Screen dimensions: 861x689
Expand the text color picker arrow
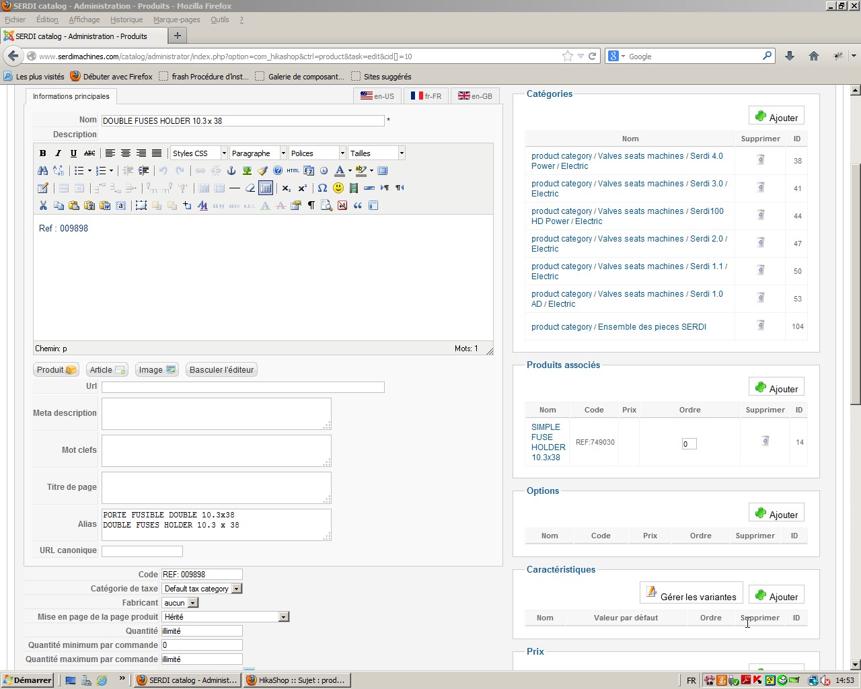[x=350, y=170]
